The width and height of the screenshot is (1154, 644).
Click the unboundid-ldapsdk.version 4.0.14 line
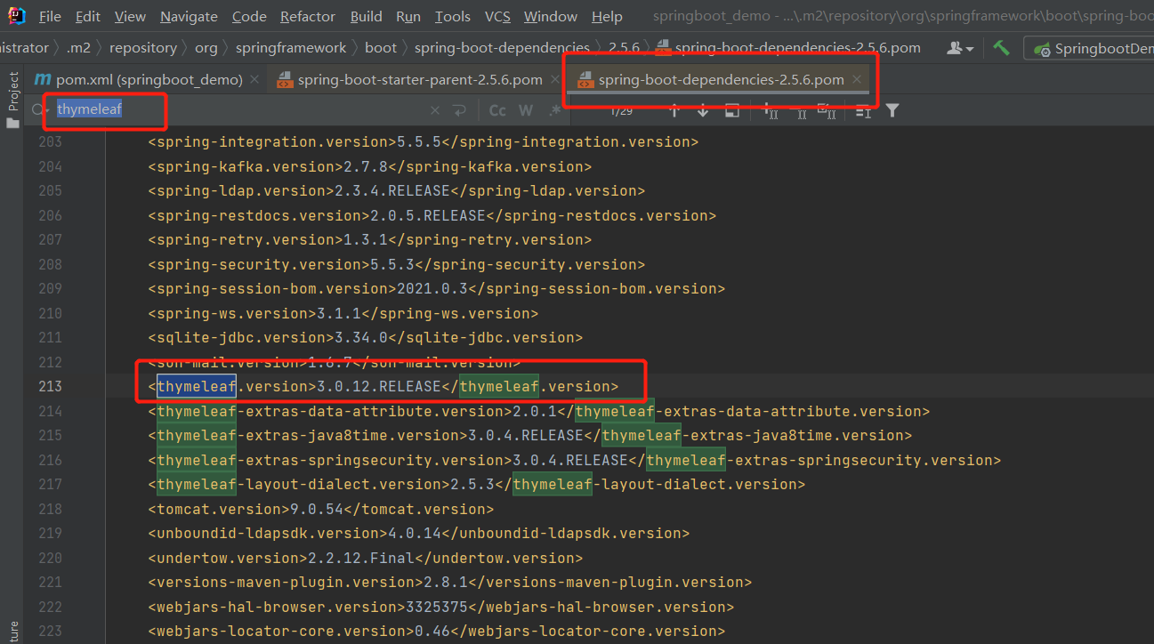pyautogui.click(x=419, y=533)
